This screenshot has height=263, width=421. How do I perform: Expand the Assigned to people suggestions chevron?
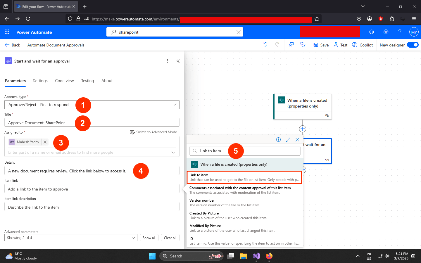pyautogui.click(x=173, y=152)
